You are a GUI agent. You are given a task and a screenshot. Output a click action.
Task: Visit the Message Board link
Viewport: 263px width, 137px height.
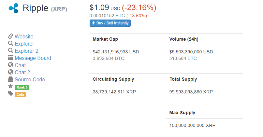33,58
